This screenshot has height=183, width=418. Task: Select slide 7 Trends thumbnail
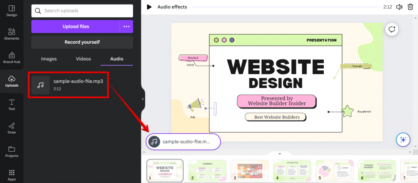[x=409, y=170]
